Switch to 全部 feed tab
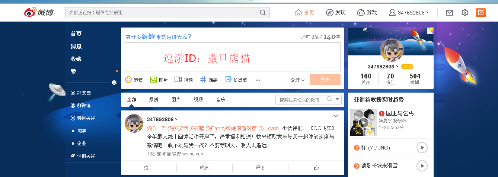Screen dimensions: 498x177 tap(131, 100)
